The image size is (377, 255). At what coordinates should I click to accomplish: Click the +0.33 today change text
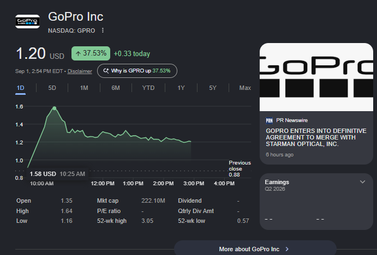131,53
